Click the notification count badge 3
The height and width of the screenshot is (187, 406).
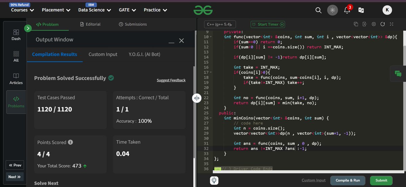click(x=350, y=7)
